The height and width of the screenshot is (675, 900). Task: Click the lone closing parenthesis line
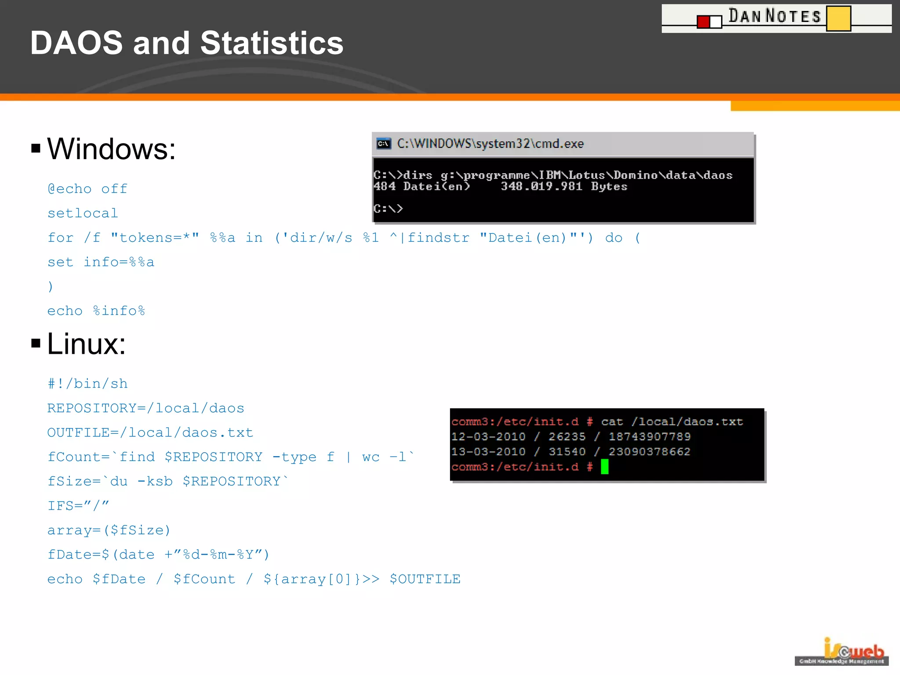coord(50,287)
